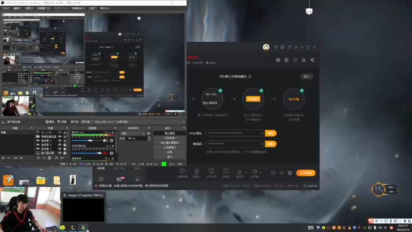Move scene down with arrow button
The image size is (412, 232).
click(21, 158)
